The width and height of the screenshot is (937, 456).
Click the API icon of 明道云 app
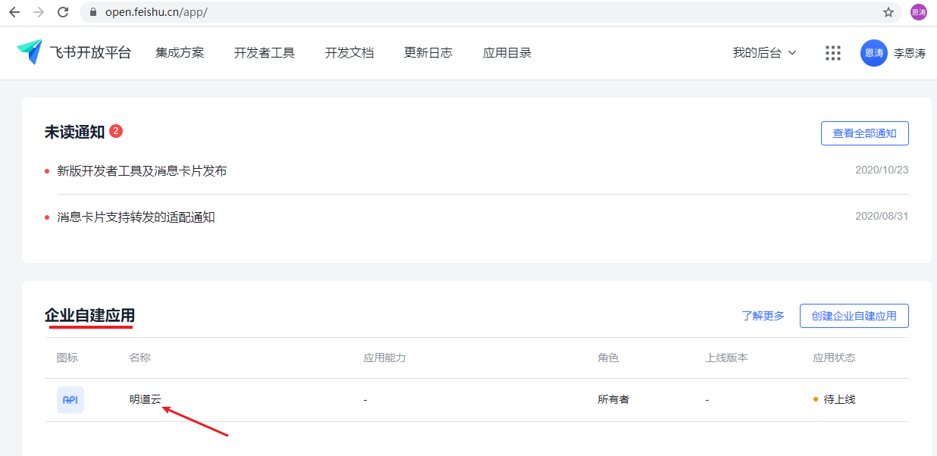coord(71,400)
